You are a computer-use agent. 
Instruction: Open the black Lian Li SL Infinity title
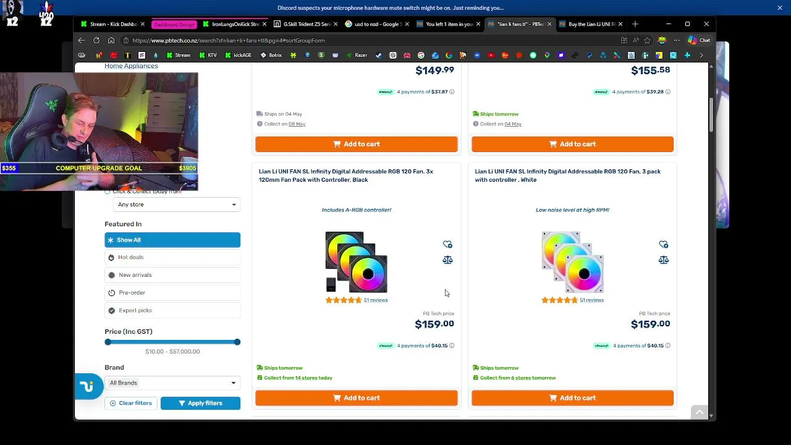(346, 176)
